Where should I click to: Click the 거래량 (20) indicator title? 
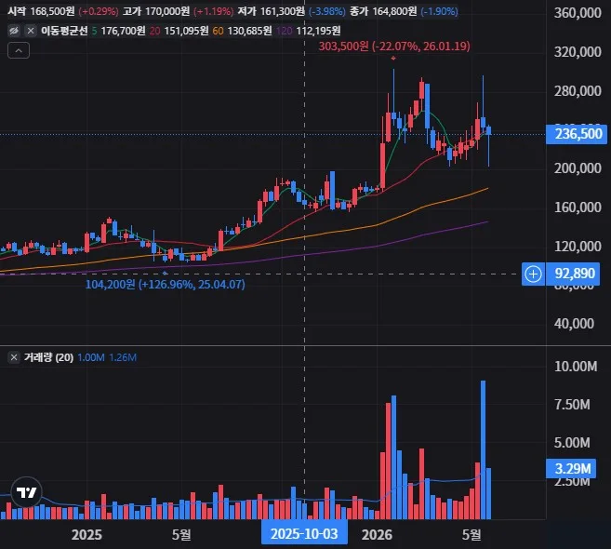point(48,357)
